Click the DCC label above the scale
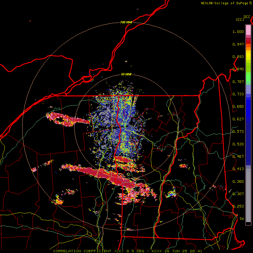The height and width of the screenshot is (253, 253). pyautogui.click(x=247, y=17)
